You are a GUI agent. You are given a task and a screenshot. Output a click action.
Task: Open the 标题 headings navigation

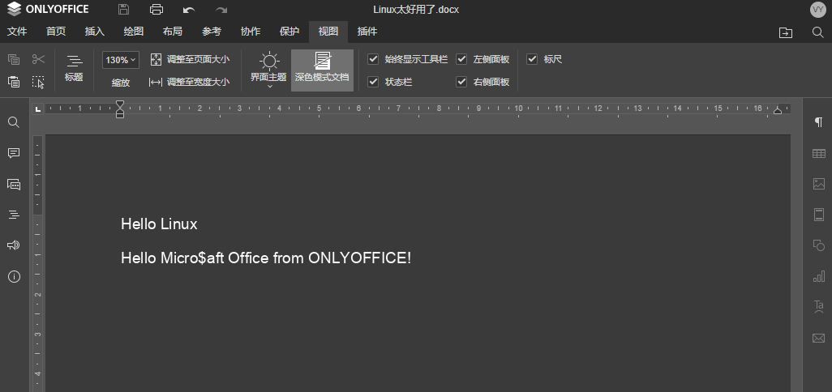[74, 68]
